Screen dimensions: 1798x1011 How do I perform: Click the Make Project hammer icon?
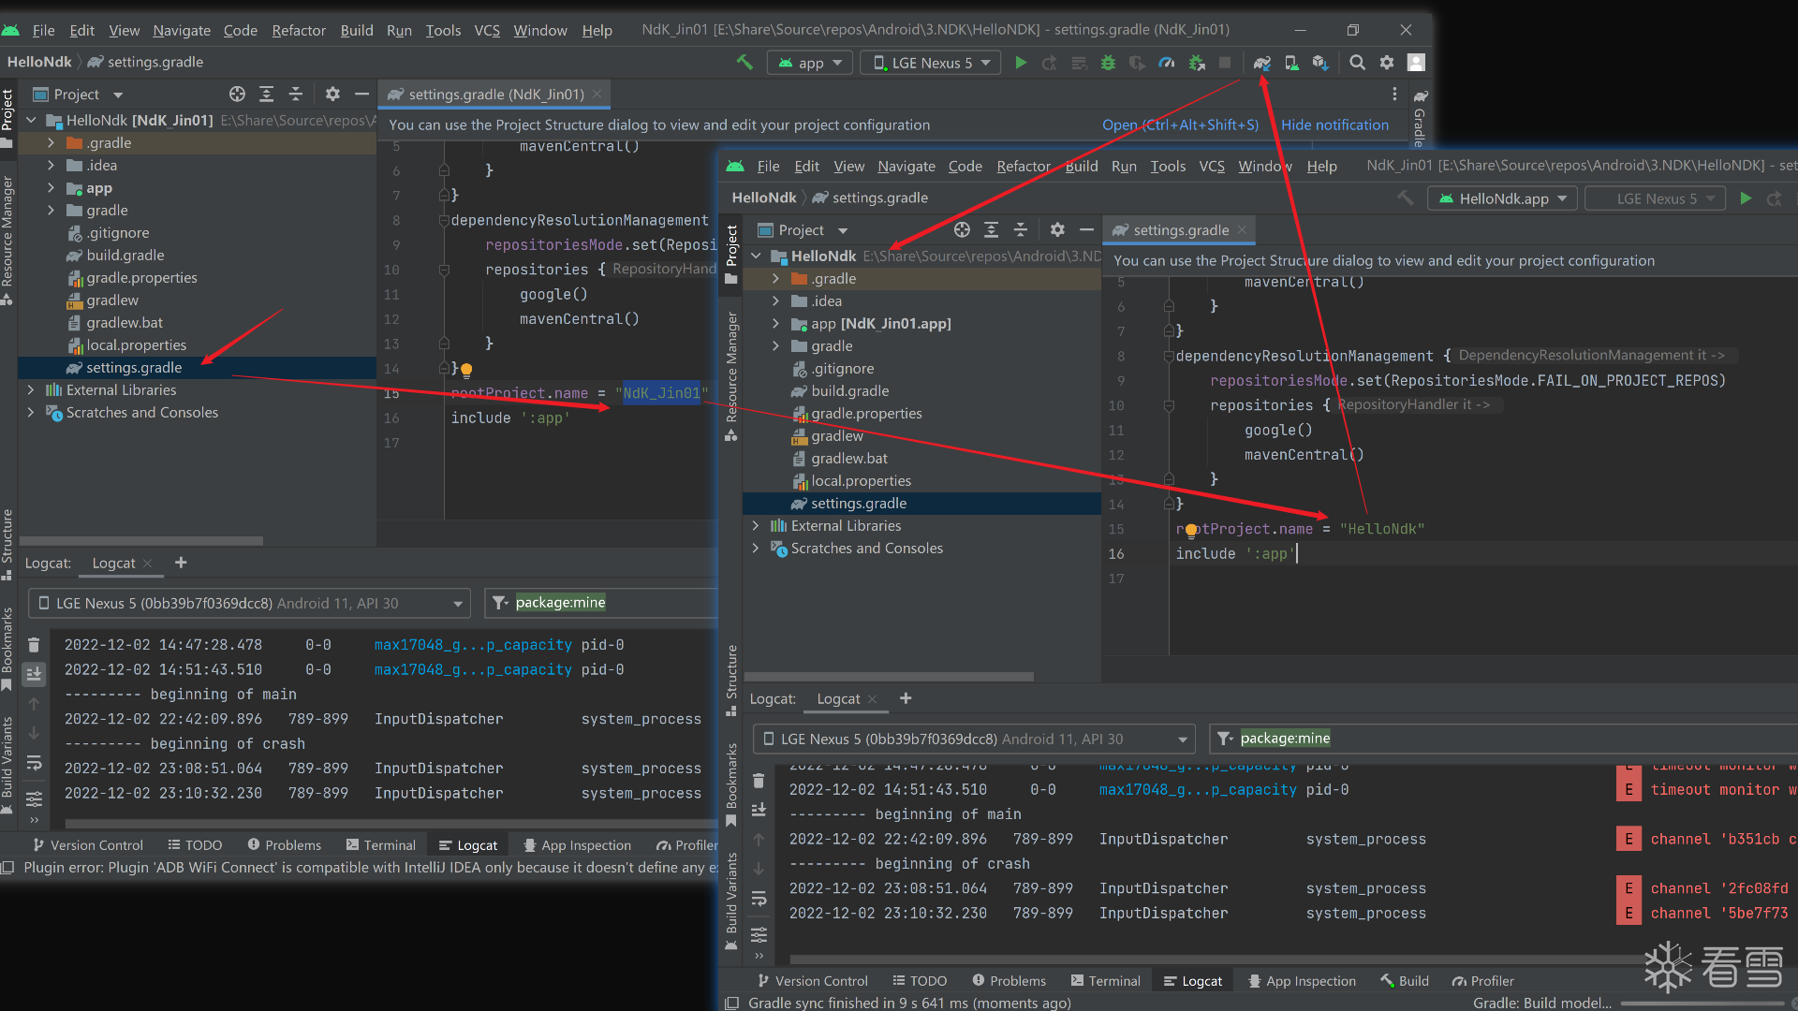[x=744, y=63]
